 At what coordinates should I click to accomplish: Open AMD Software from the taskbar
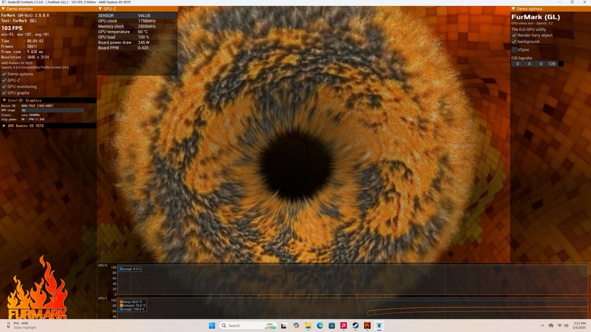[344, 326]
